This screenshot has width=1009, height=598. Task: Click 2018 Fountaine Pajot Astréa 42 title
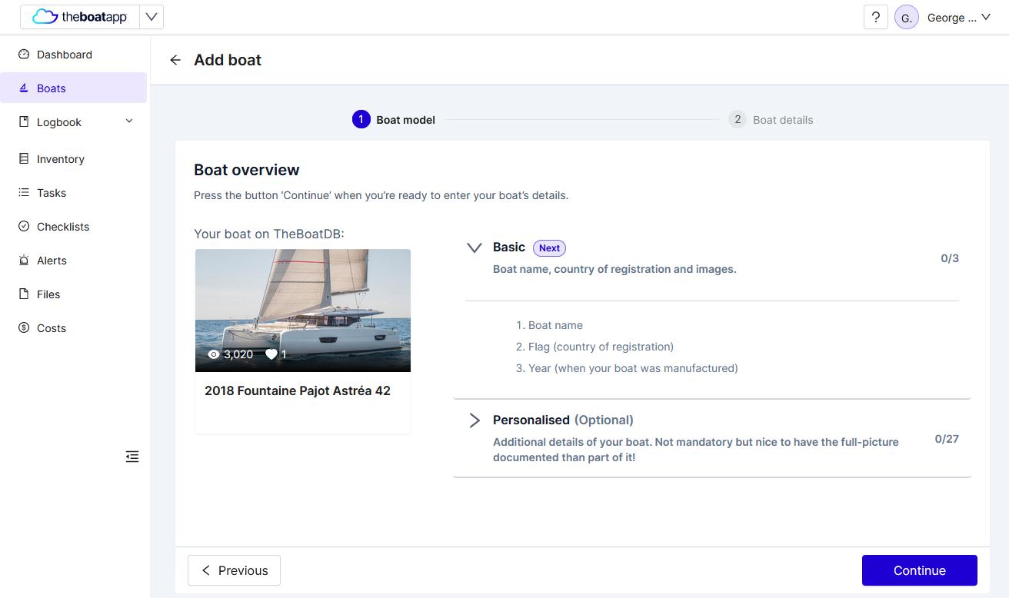coord(298,390)
